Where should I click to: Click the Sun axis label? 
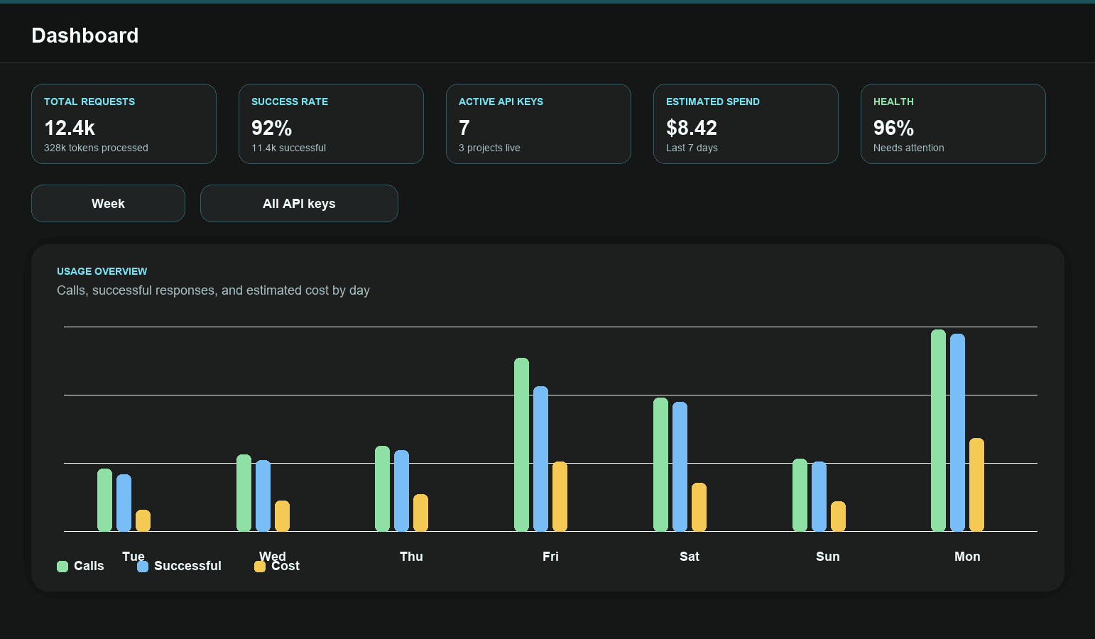point(828,557)
